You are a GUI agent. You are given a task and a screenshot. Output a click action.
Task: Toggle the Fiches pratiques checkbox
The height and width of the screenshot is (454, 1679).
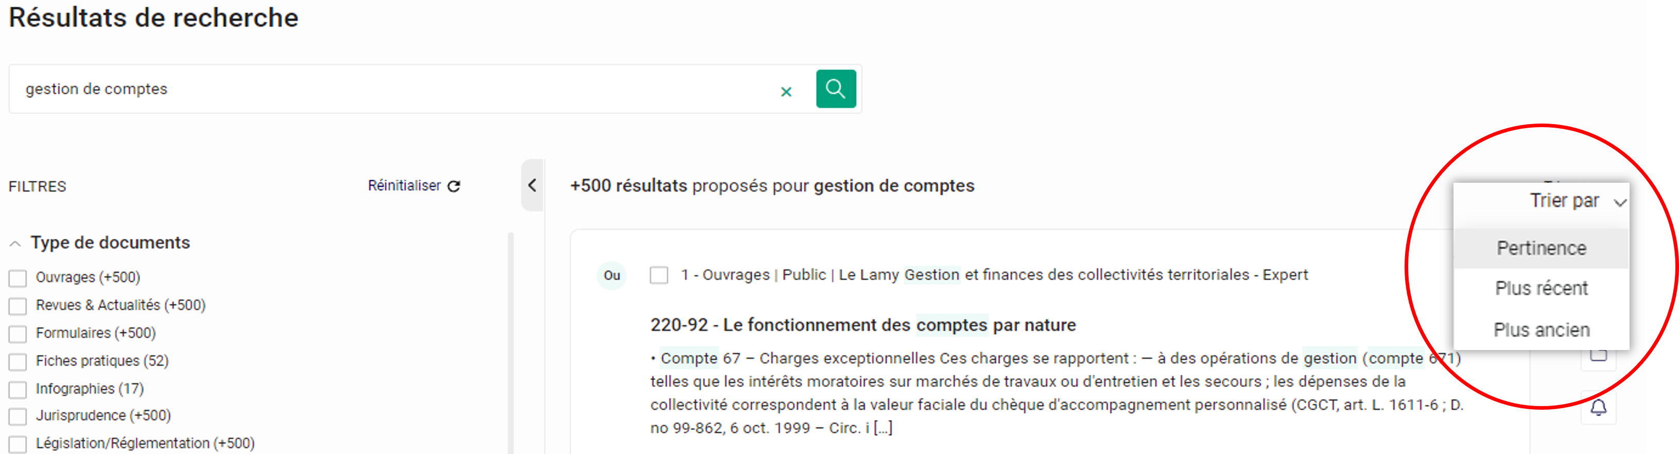pos(18,361)
